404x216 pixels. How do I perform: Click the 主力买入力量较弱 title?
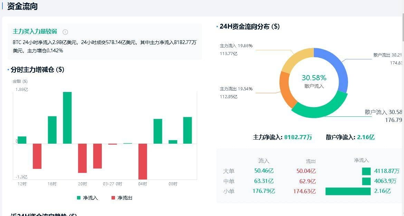point(35,32)
